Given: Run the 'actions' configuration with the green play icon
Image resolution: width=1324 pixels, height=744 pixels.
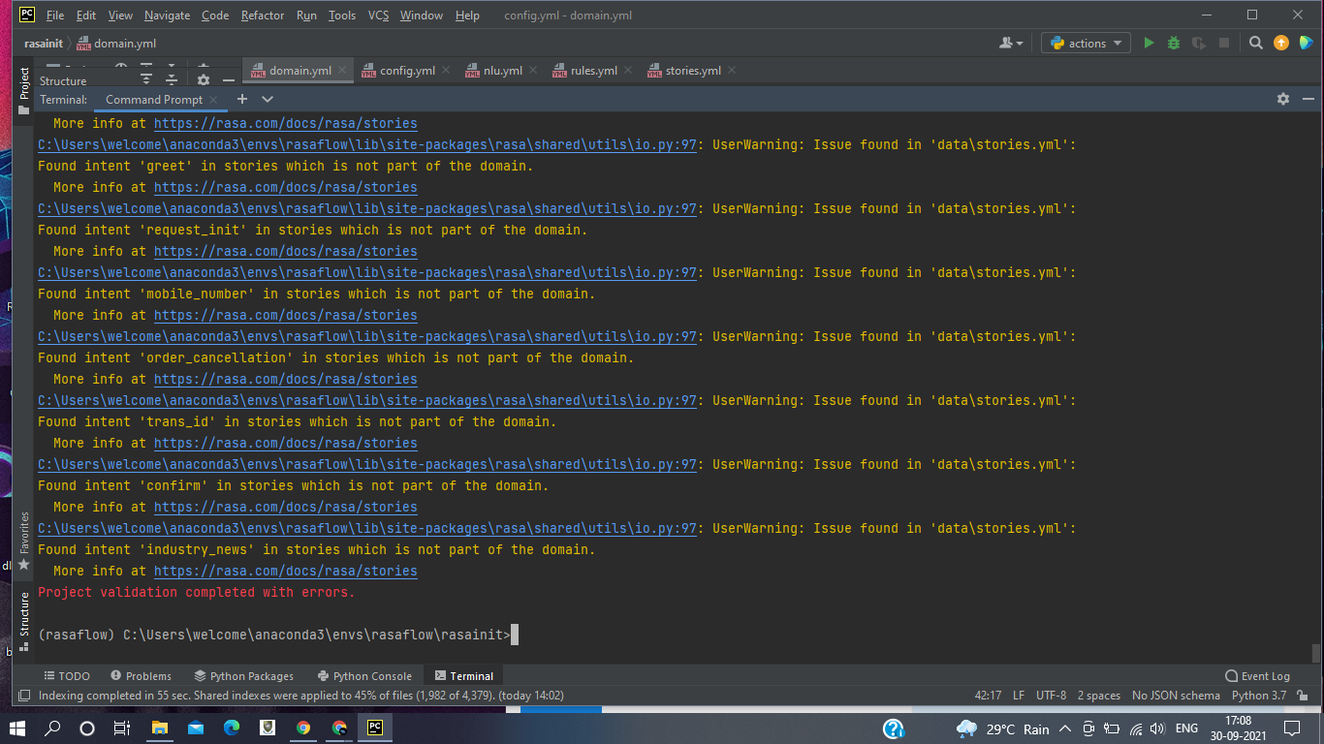Looking at the screenshot, I should tap(1149, 43).
